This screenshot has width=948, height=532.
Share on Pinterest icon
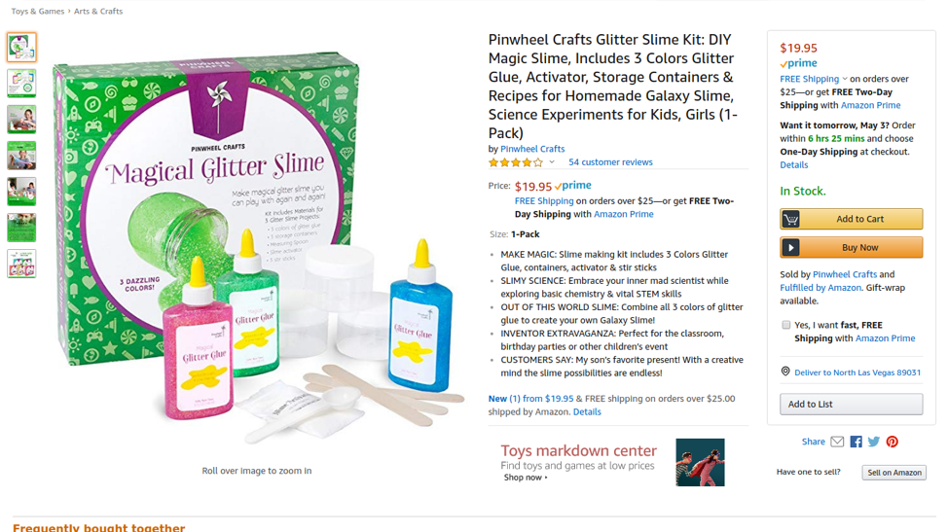click(x=893, y=442)
